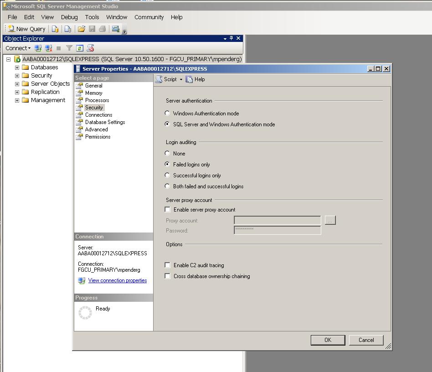Click the Password input field
The image size is (432, 372).
(278, 230)
